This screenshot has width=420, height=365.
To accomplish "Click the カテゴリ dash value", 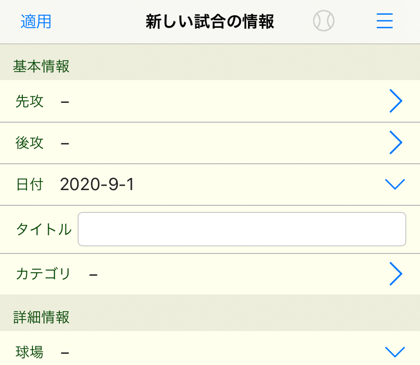I will click(93, 275).
